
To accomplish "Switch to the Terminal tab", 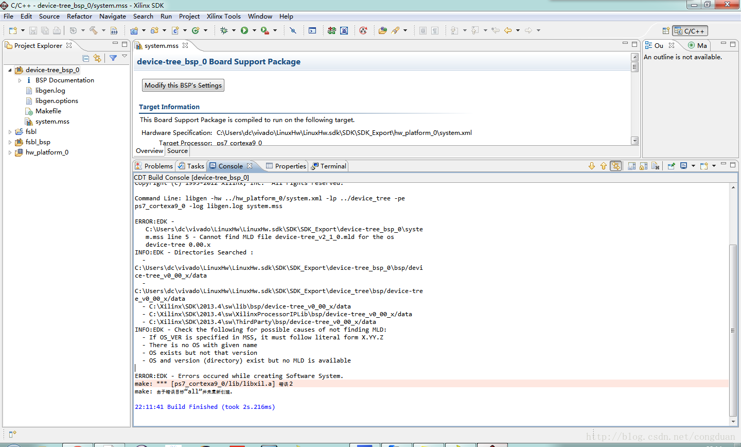I will click(329, 166).
